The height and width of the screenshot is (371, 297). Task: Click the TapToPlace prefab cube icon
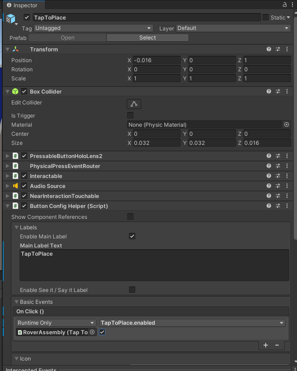tap(10, 18)
